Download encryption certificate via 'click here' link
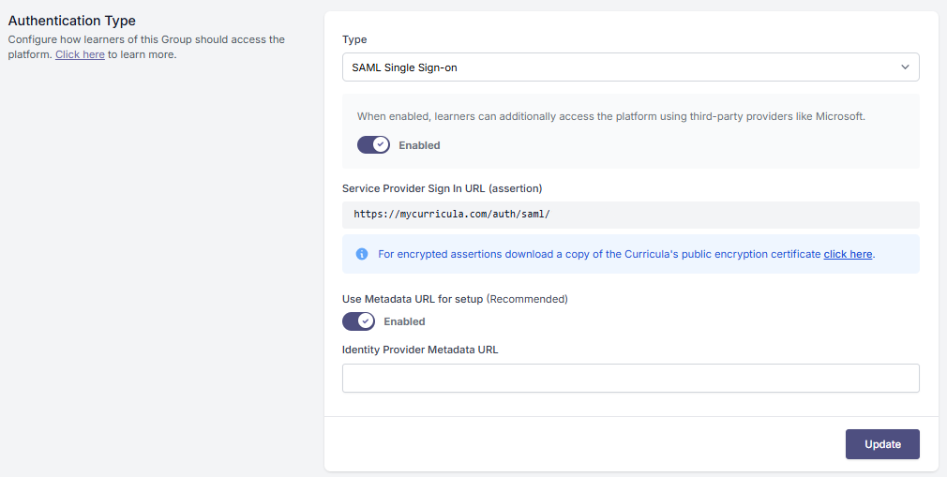The image size is (947, 477). coord(848,254)
